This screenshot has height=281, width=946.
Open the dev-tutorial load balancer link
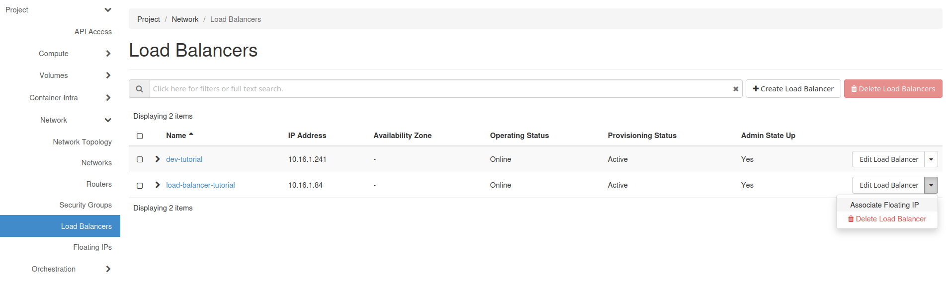point(184,159)
